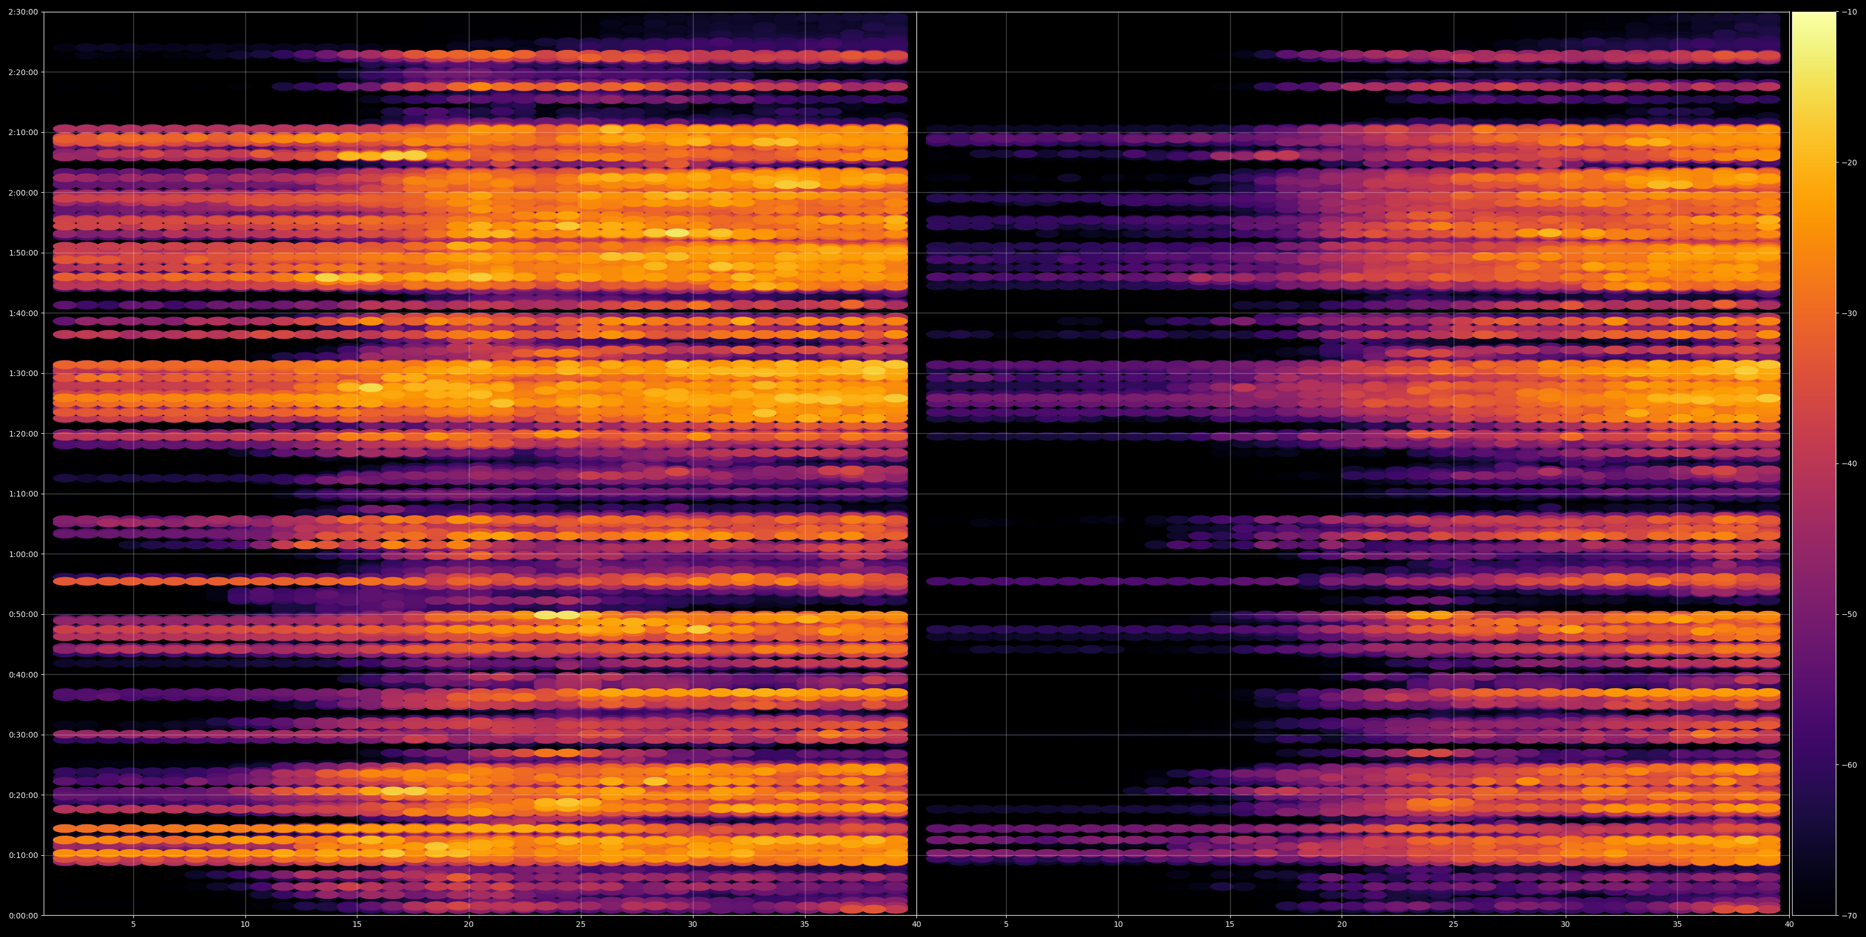The image size is (1866, 937).
Task: Click x-axis tick 15 of the right heatmap
Action: pyautogui.click(x=1230, y=925)
